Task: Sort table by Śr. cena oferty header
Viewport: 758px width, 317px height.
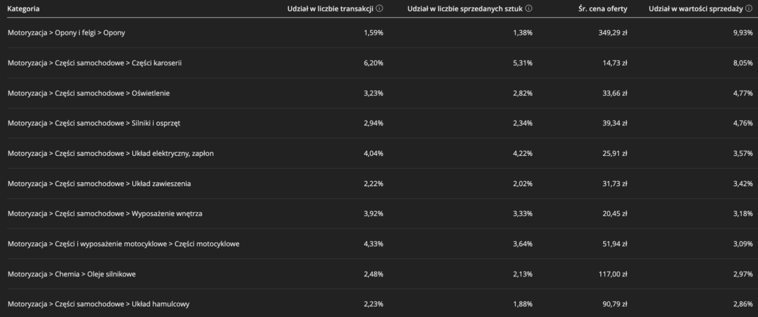Action: [x=602, y=9]
